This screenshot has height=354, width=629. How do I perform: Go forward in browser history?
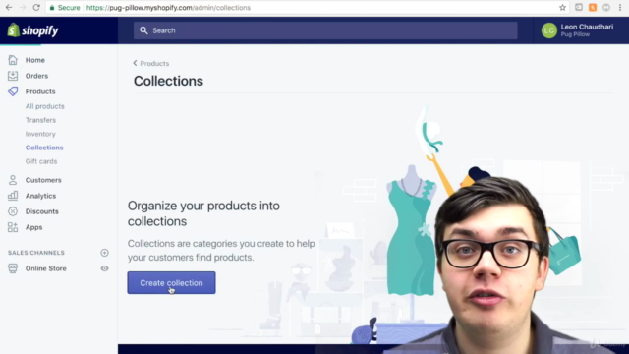[23, 7]
